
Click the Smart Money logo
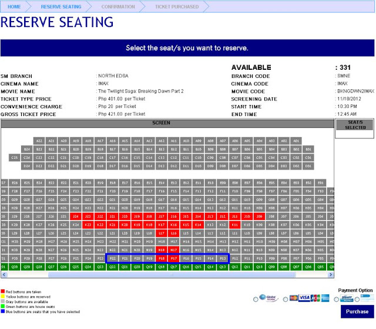[x=347, y=299]
